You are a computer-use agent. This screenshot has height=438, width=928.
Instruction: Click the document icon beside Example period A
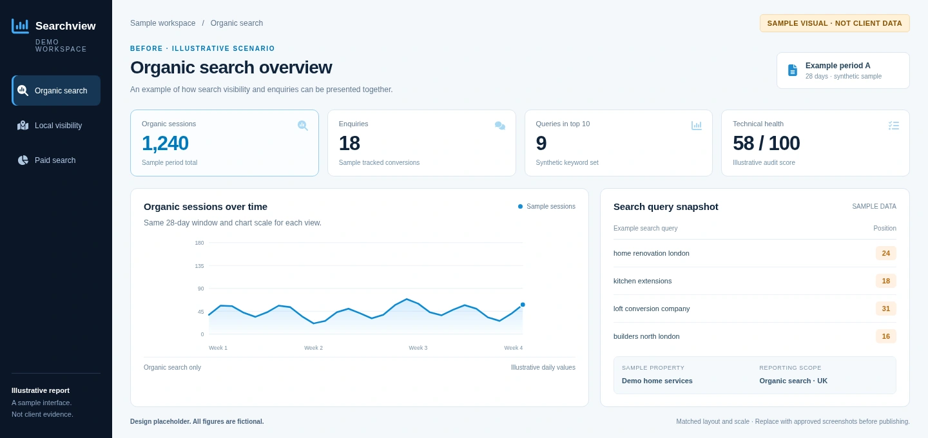pyautogui.click(x=793, y=70)
